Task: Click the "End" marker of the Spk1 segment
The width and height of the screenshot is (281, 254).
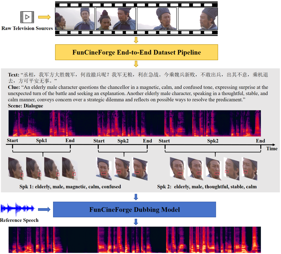Action: pyautogui.click(x=70, y=140)
